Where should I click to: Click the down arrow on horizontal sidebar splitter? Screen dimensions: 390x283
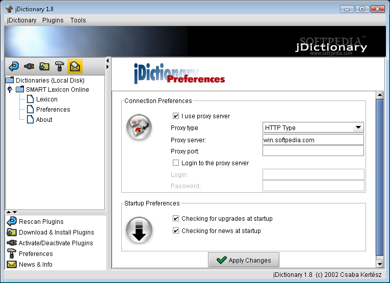click(x=15, y=212)
